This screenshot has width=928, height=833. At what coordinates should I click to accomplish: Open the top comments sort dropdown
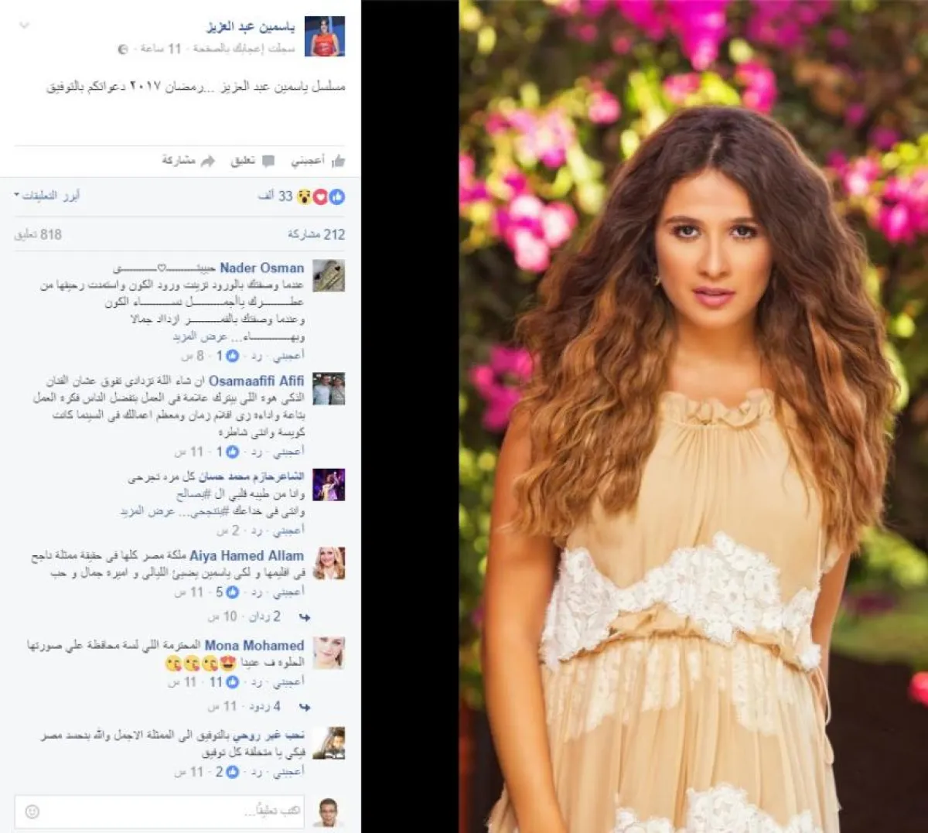click(47, 196)
